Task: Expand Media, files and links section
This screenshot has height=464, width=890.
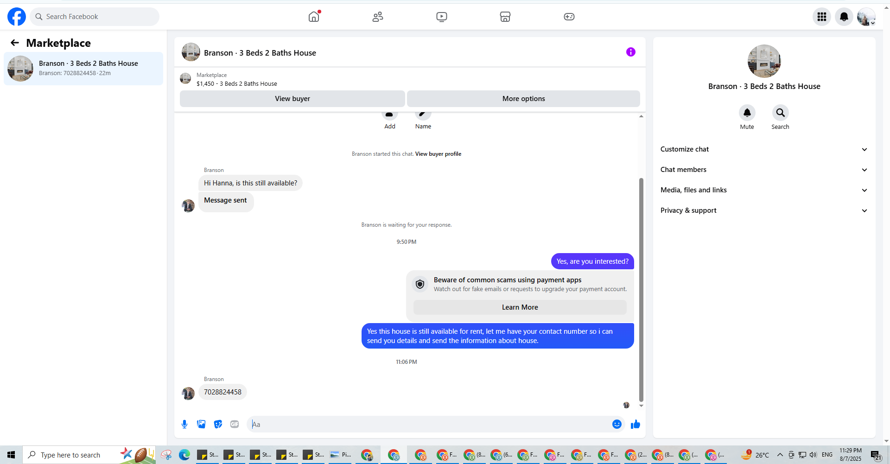Action: pyautogui.click(x=764, y=190)
